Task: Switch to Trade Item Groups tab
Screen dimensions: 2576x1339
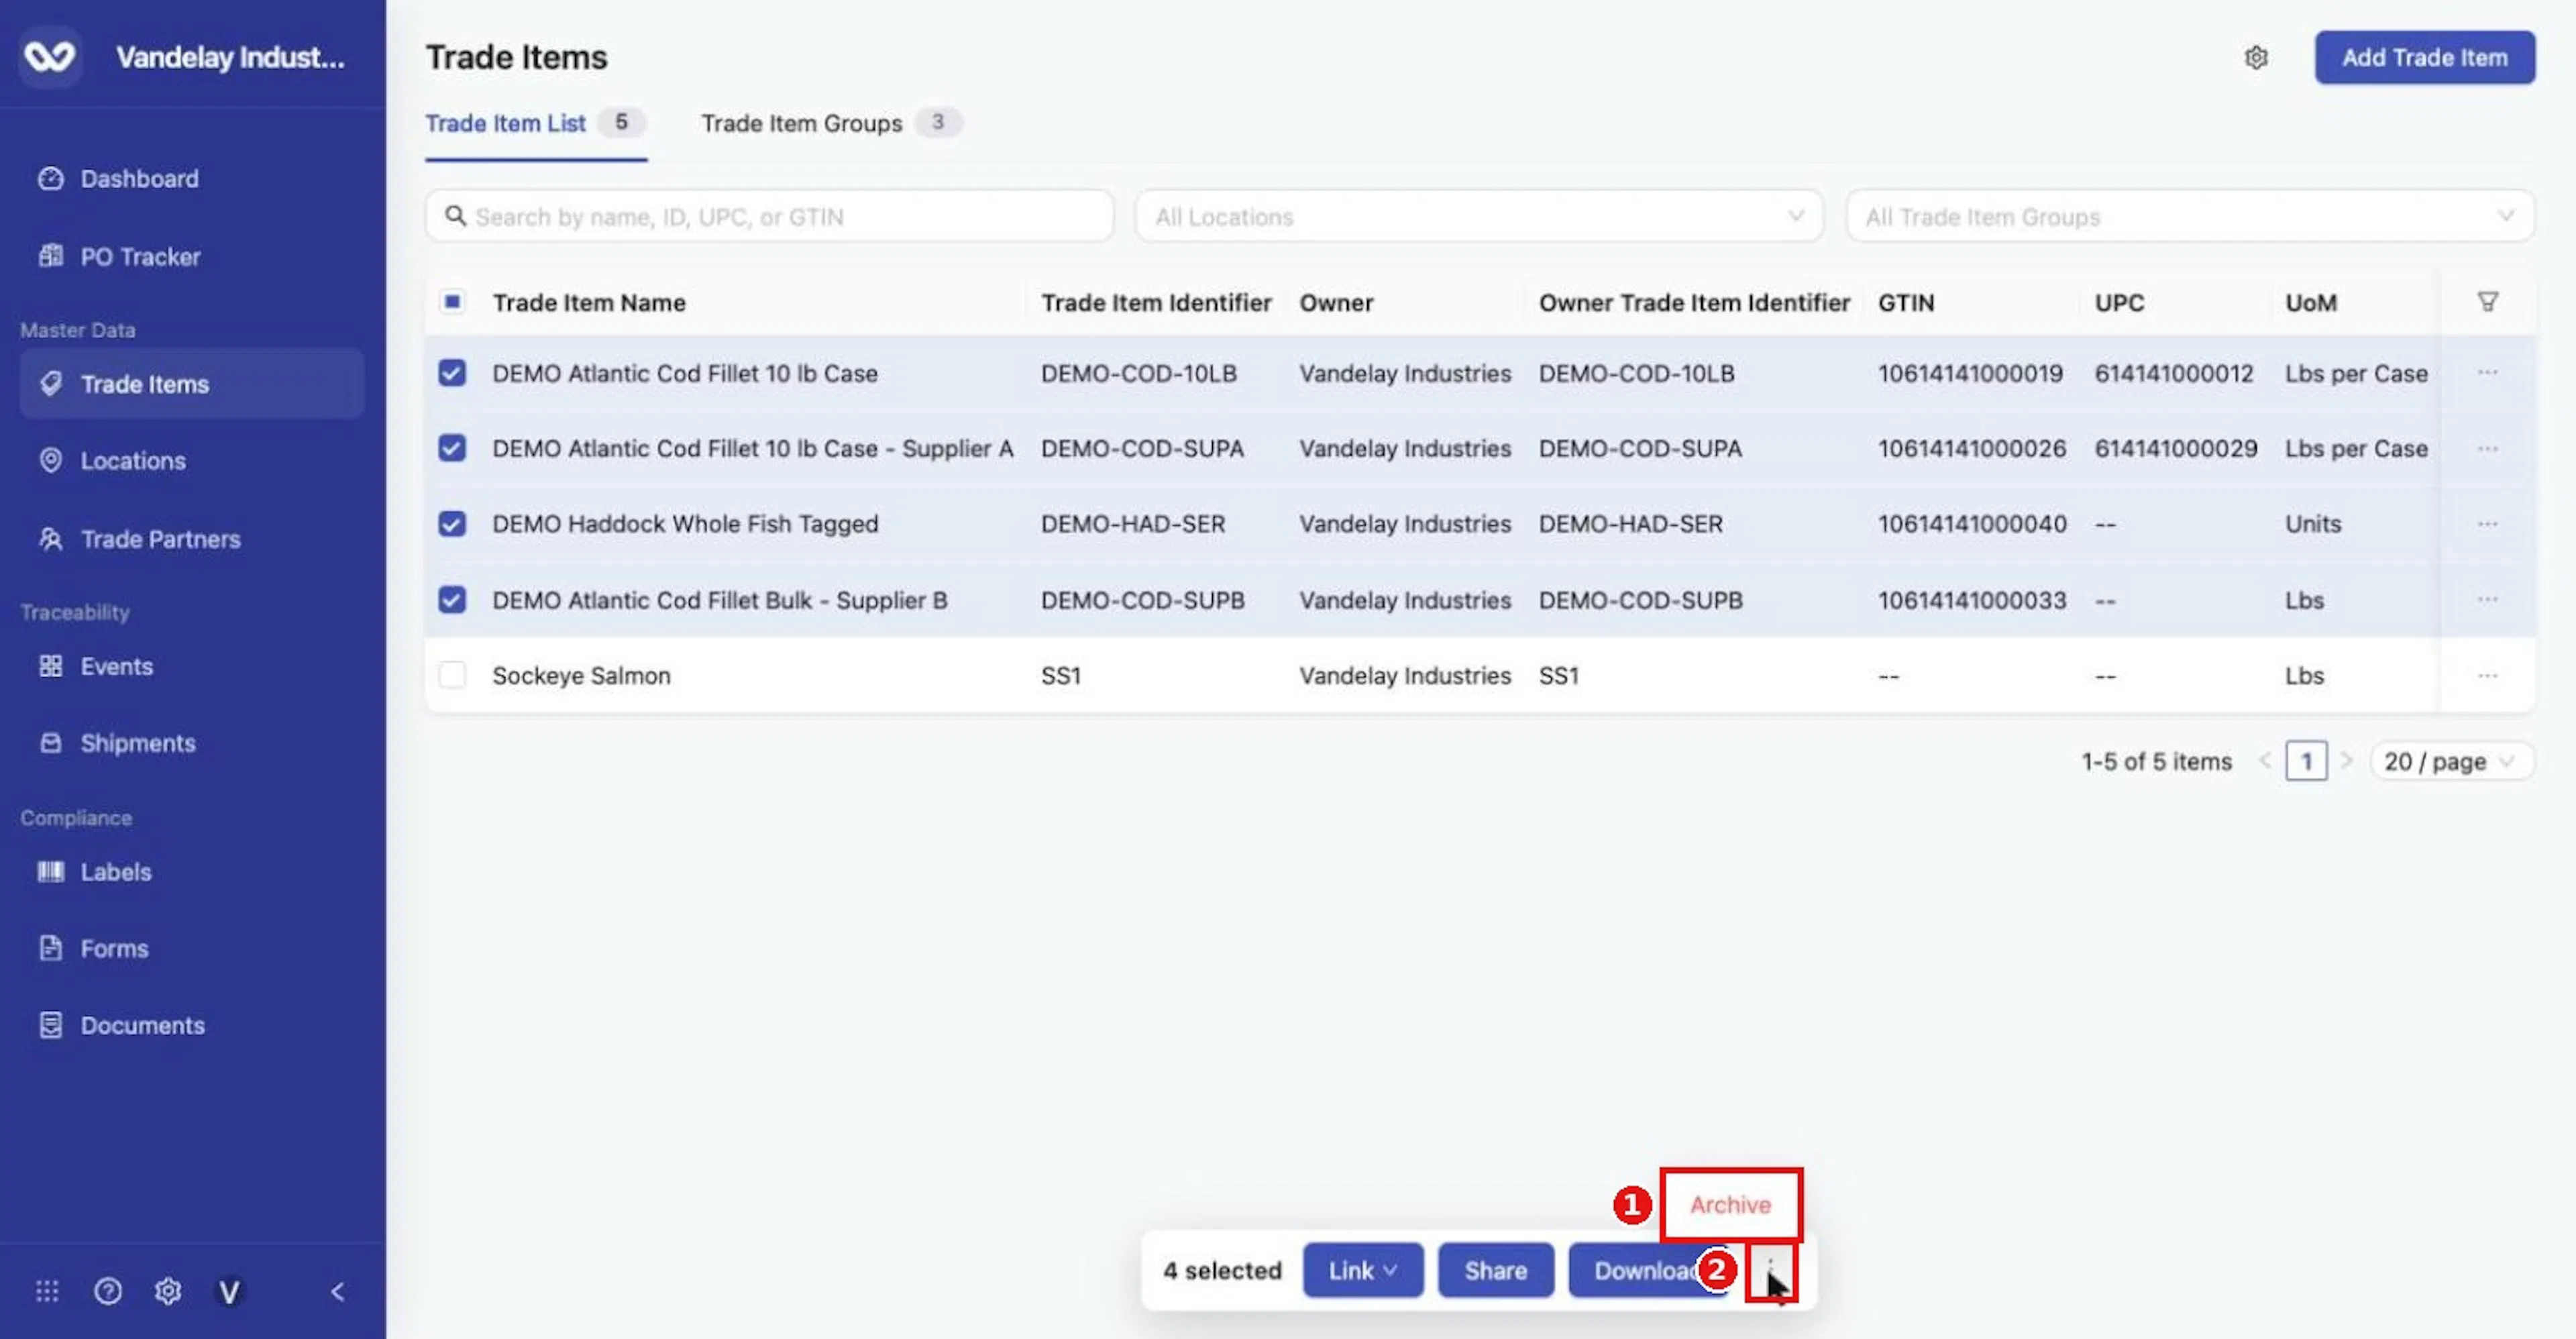Action: 831,123
